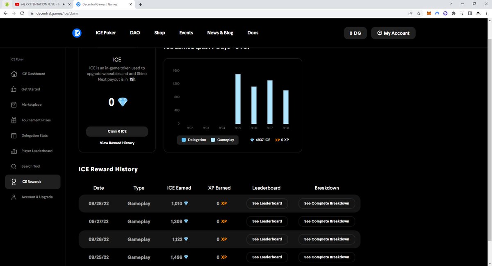Toggle Delegation series in chart legend
The width and height of the screenshot is (492, 266).
[194, 140]
